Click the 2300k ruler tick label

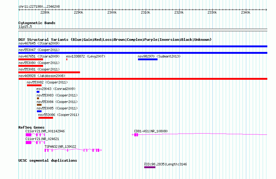coord(112,12)
